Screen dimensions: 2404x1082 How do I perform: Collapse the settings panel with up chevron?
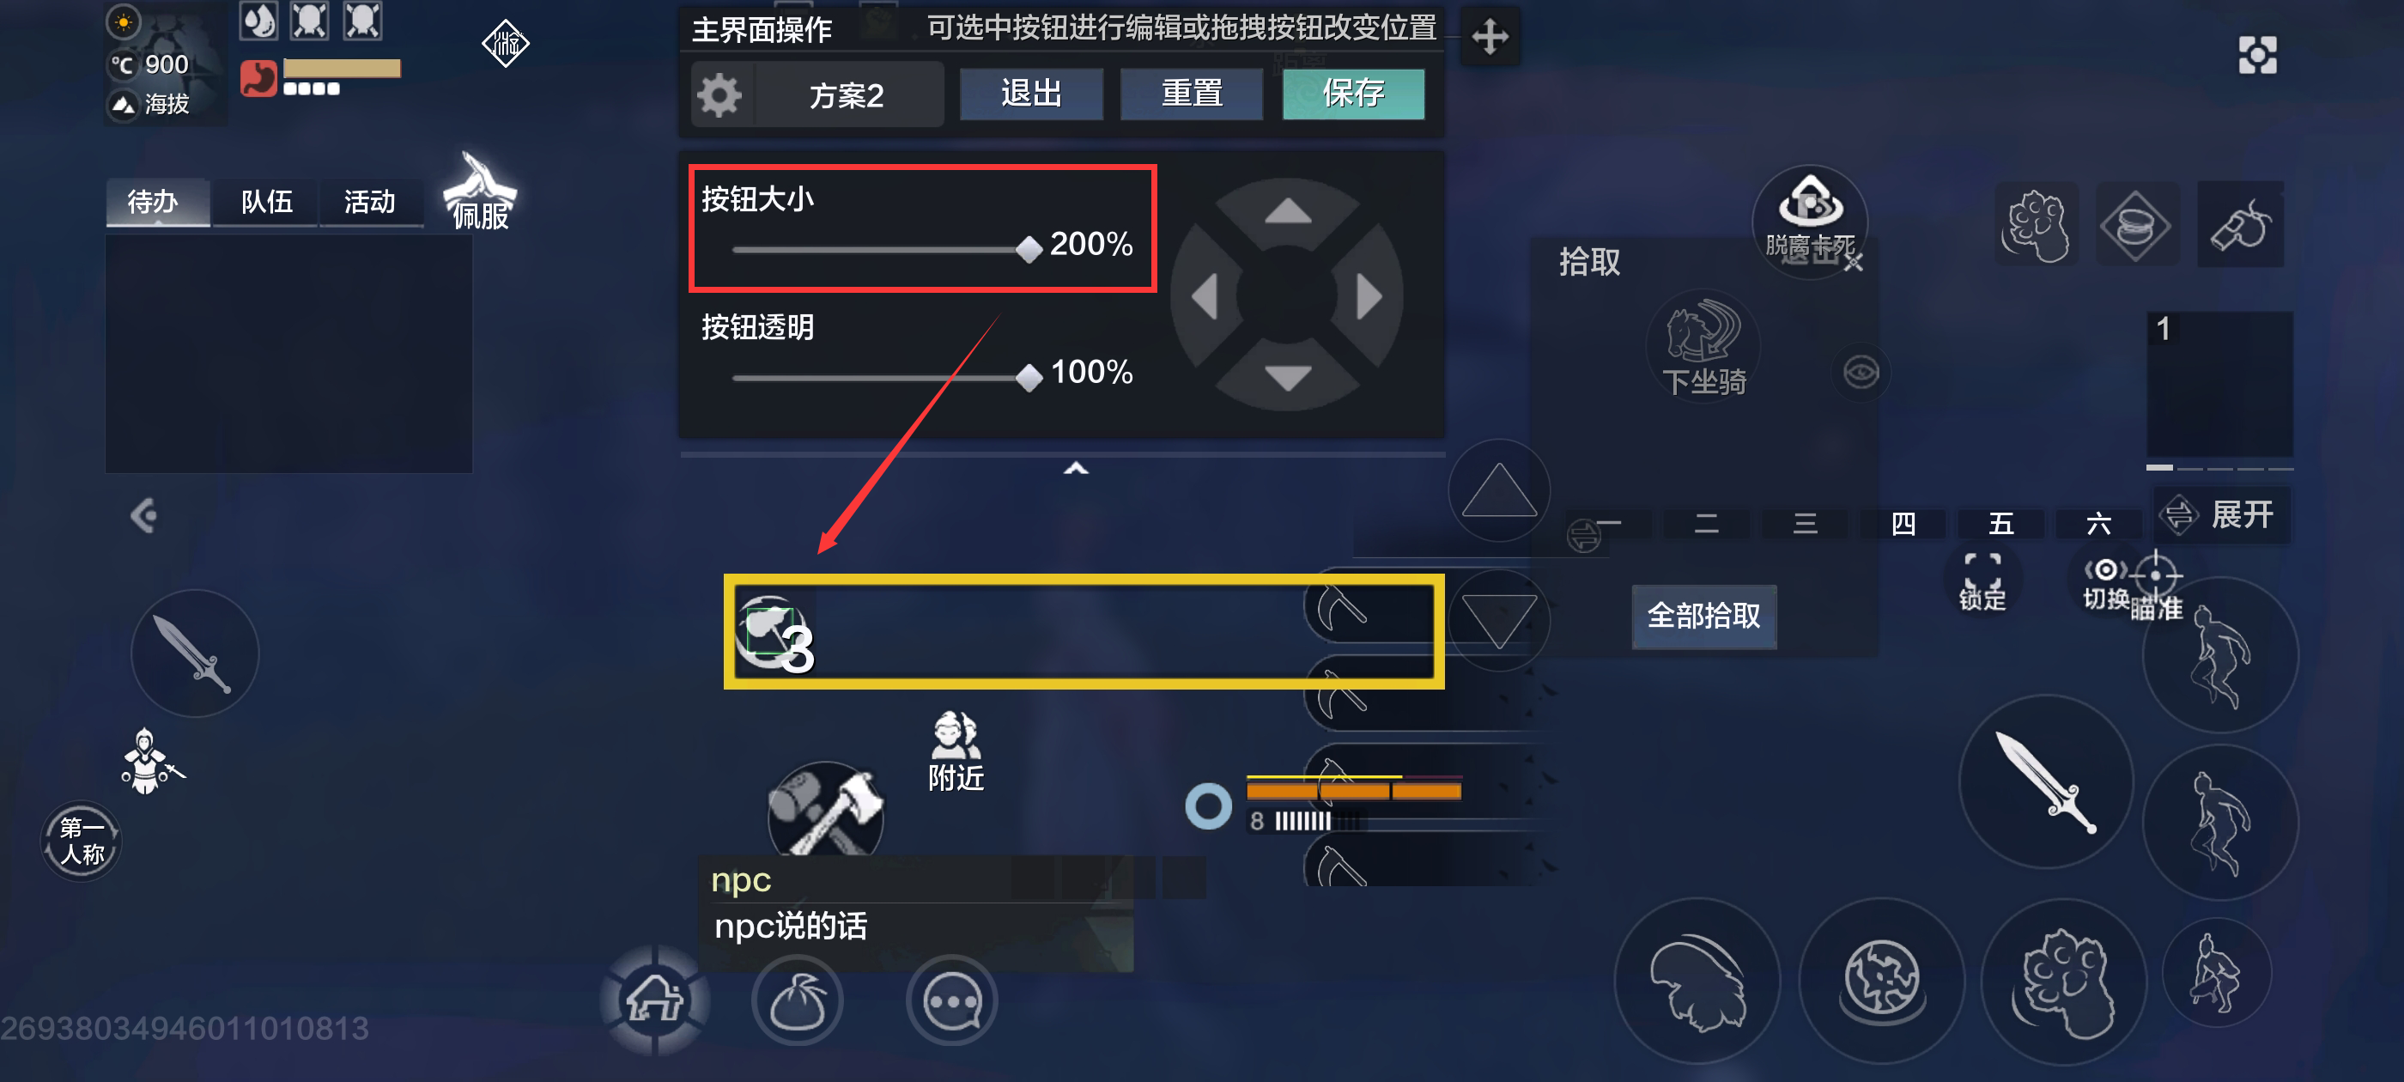click(x=1076, y=469)
